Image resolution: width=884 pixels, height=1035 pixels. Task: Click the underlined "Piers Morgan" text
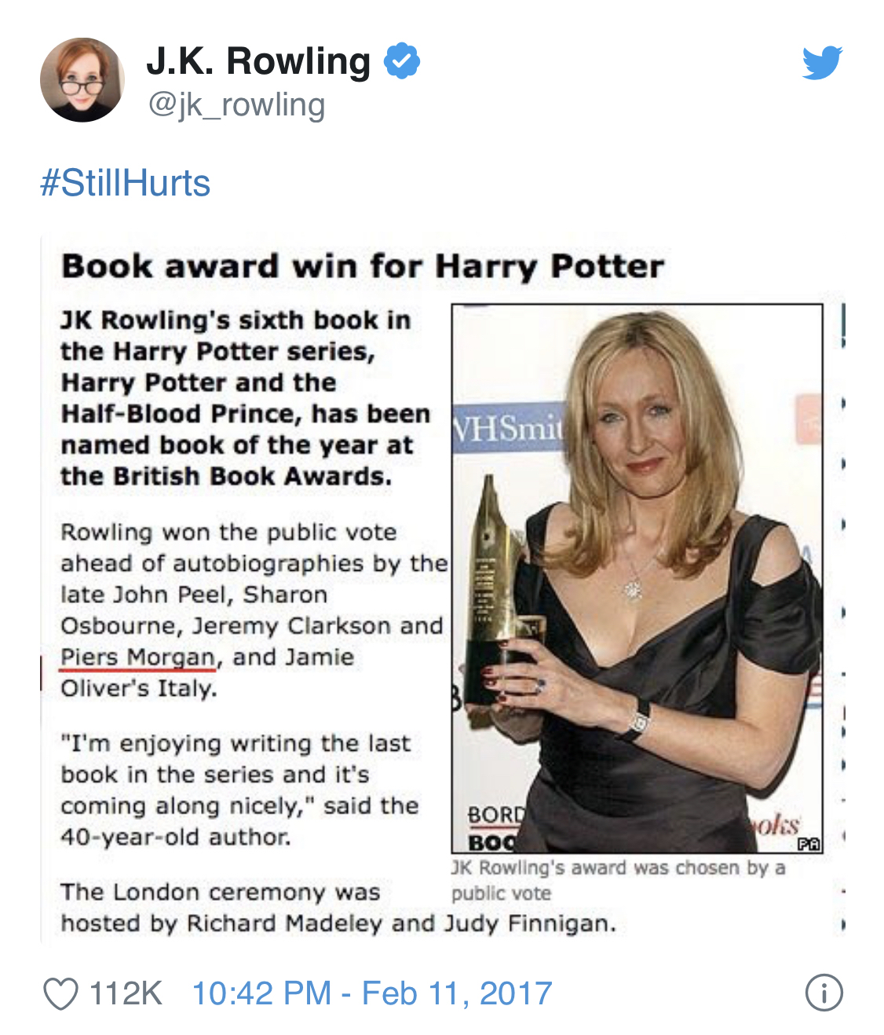pyautogui.click(x=137, y=657)
